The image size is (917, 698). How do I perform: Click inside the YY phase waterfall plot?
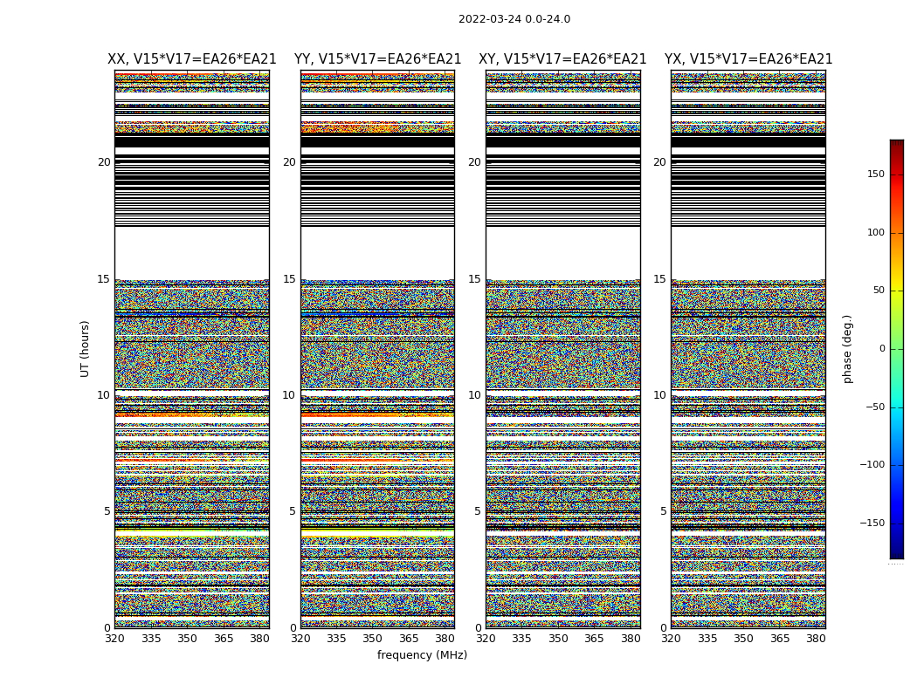click(378, 349)
